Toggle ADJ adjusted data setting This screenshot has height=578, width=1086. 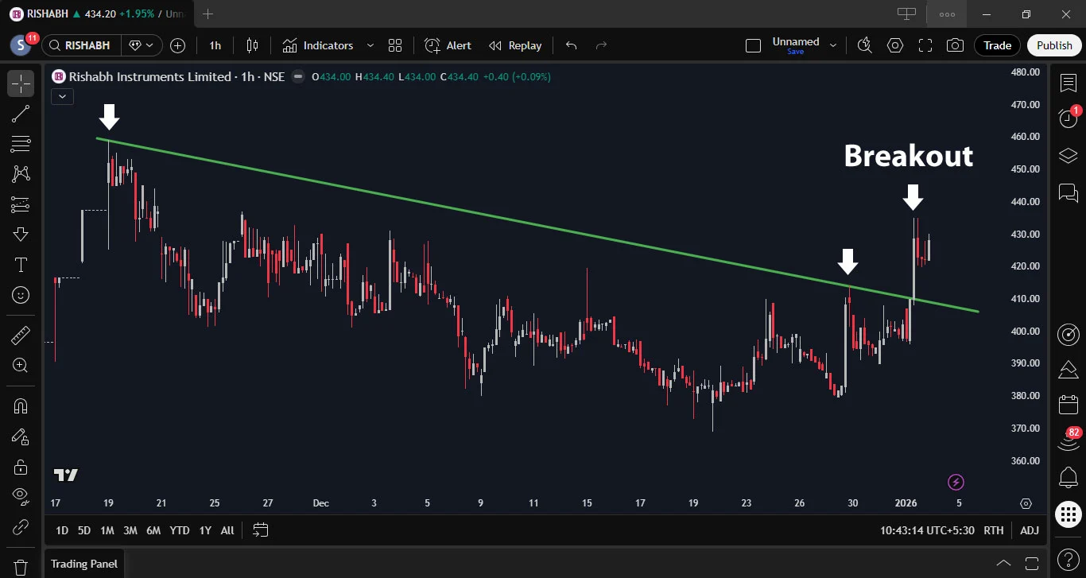coord(1030,530)
